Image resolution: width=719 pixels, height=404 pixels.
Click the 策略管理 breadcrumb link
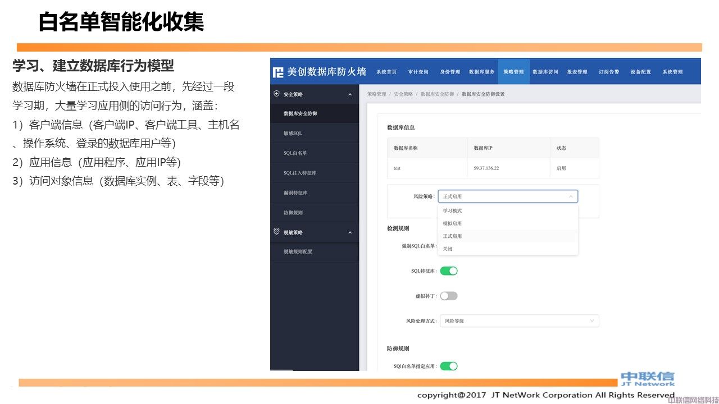pyautogui.click(x=377, y=94)
